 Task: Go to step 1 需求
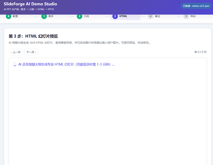[x=48, y=16]
